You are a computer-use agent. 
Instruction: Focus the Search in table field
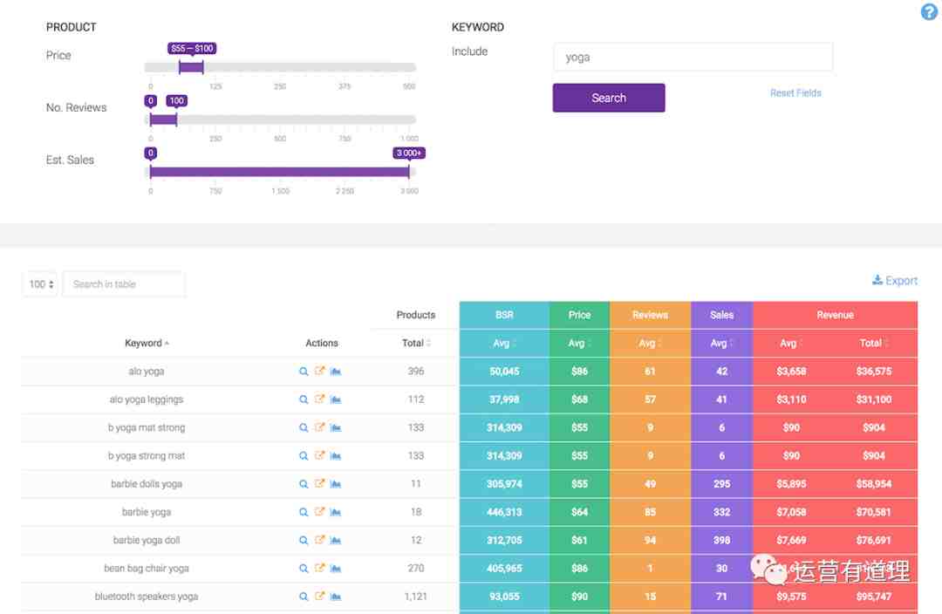(125, 284)
